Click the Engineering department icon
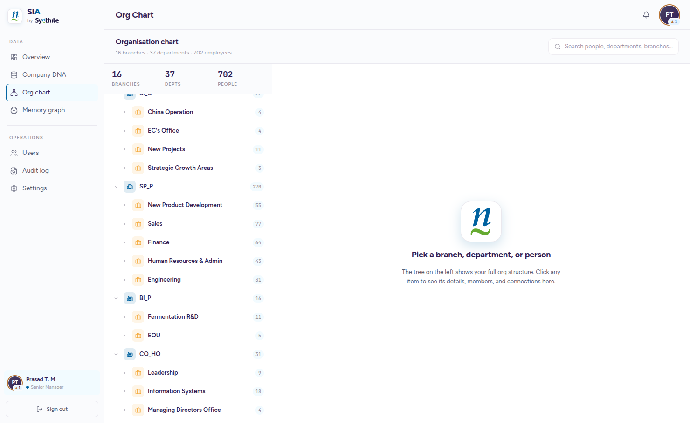 (x=138, y=280)
